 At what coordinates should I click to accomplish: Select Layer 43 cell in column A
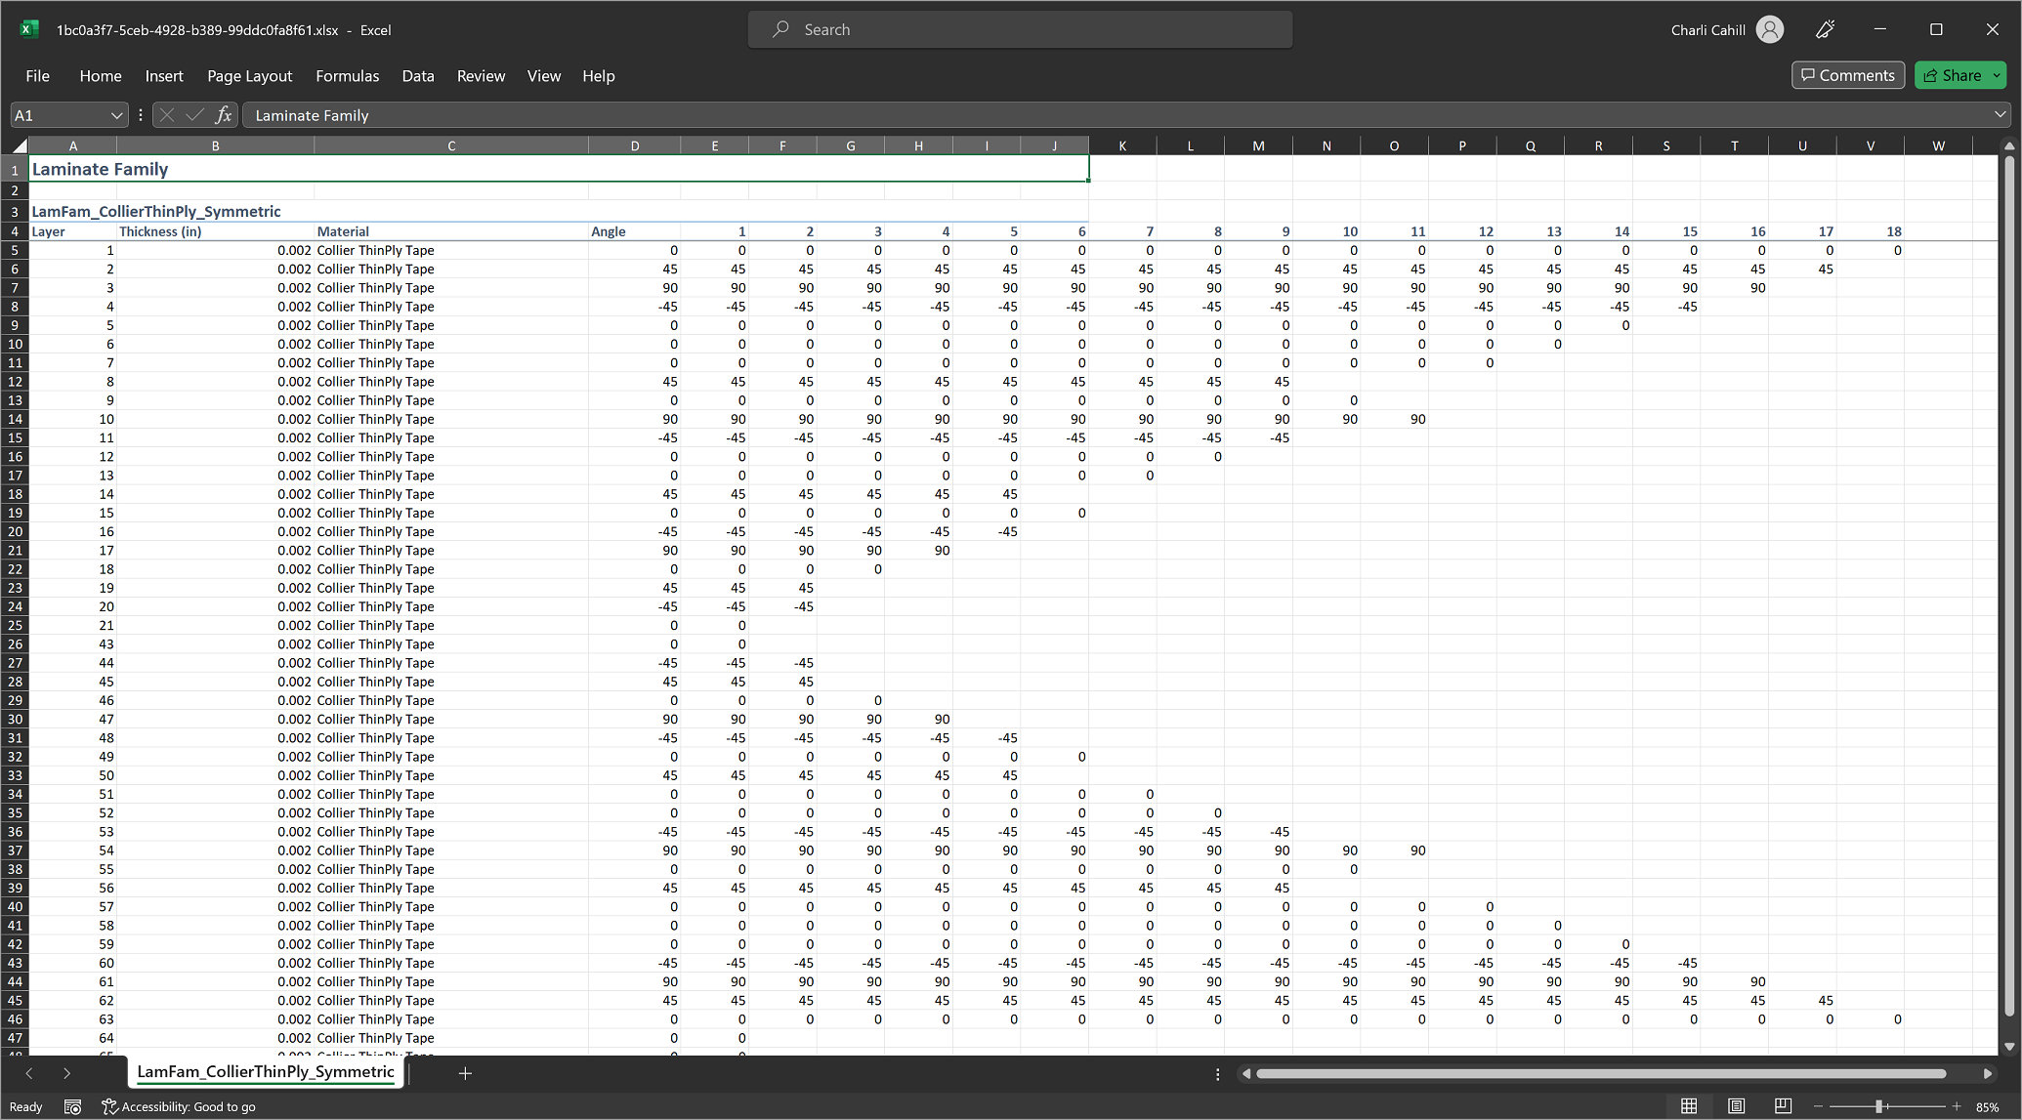click(73, 643)
